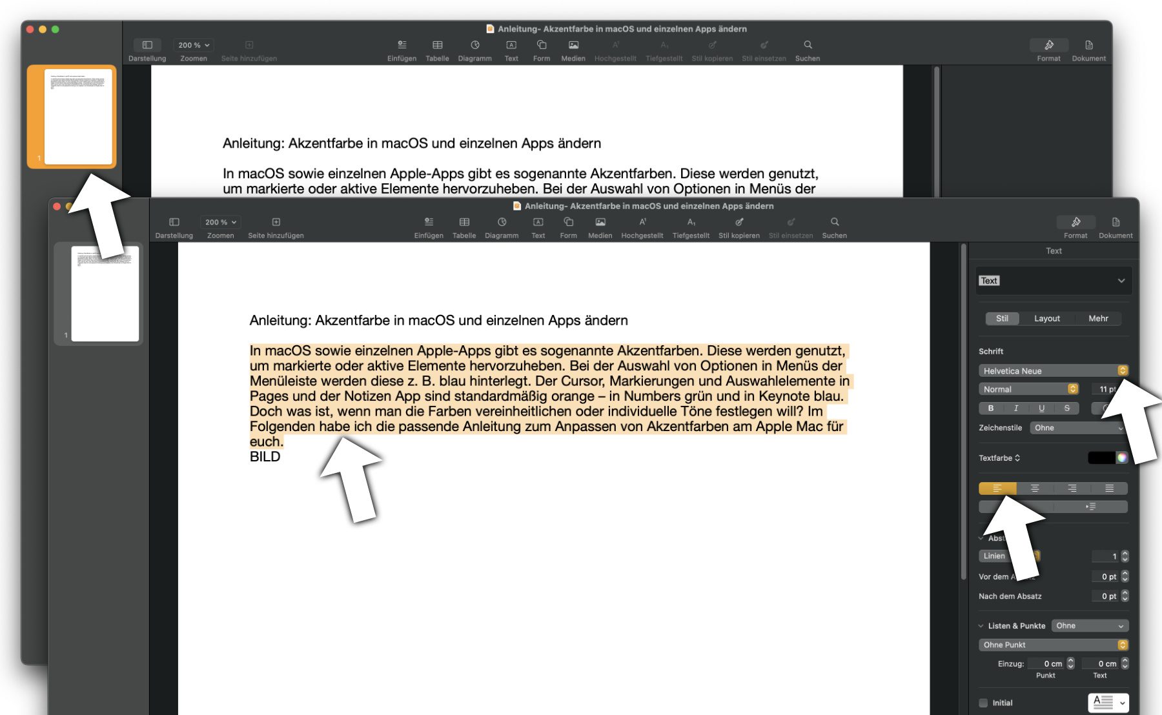Open Initial style preview dropdown
Image resolution: width=1162 pixels, height=715 pixels.
tap(1108, 703)
